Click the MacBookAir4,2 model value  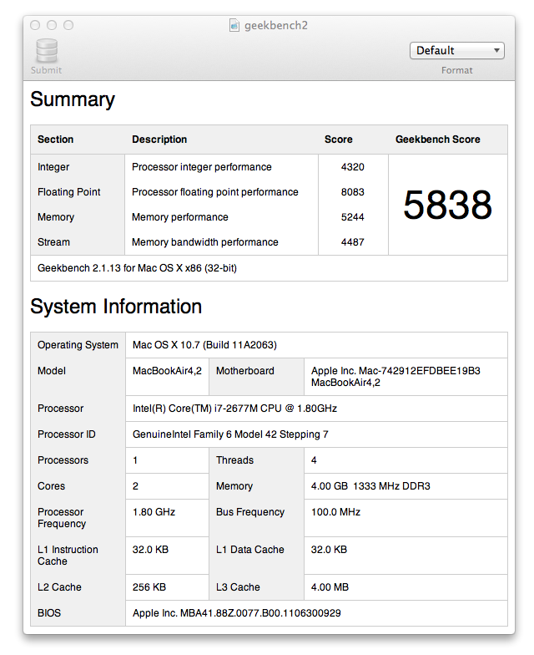tap(167, 371)
